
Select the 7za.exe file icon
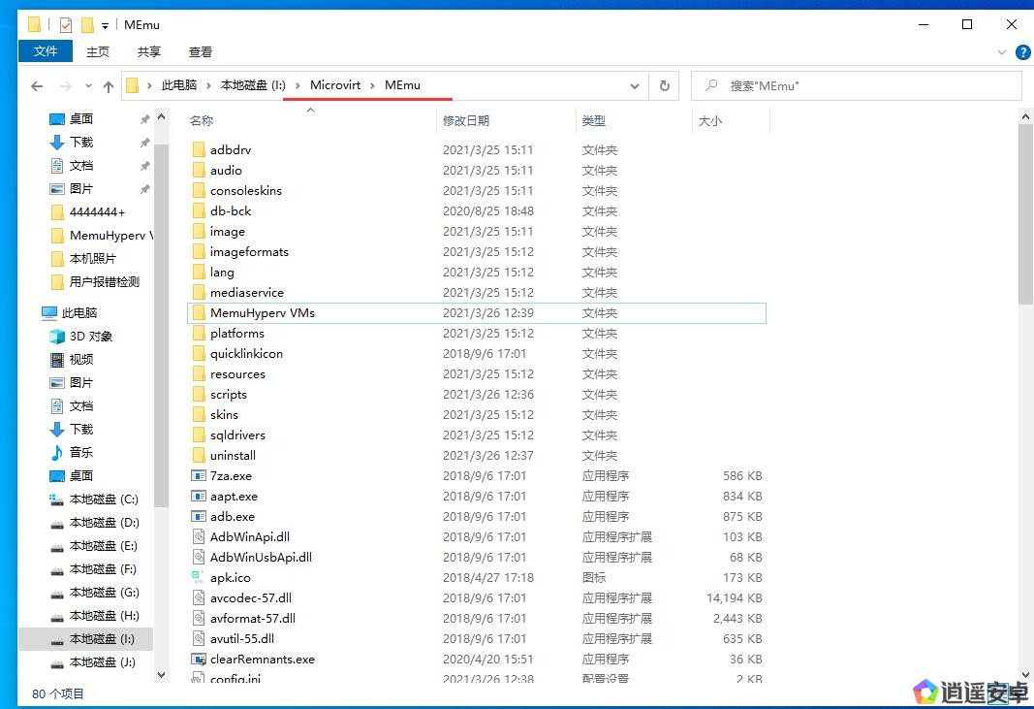pos(199,476)
